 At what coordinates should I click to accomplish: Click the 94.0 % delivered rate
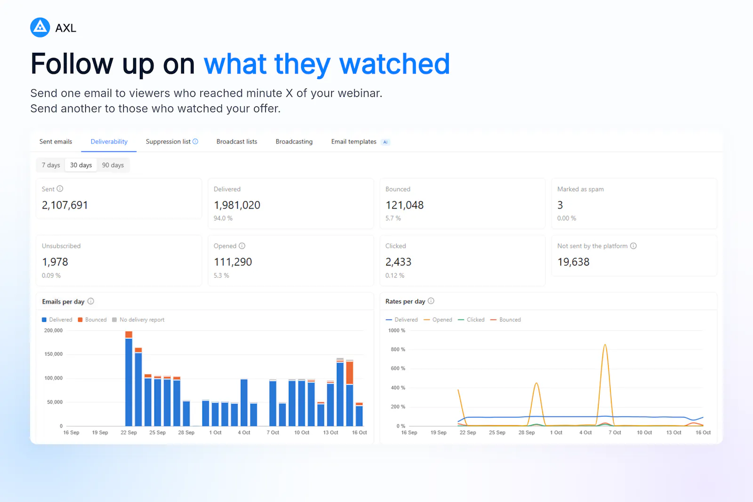coord(223,218)
